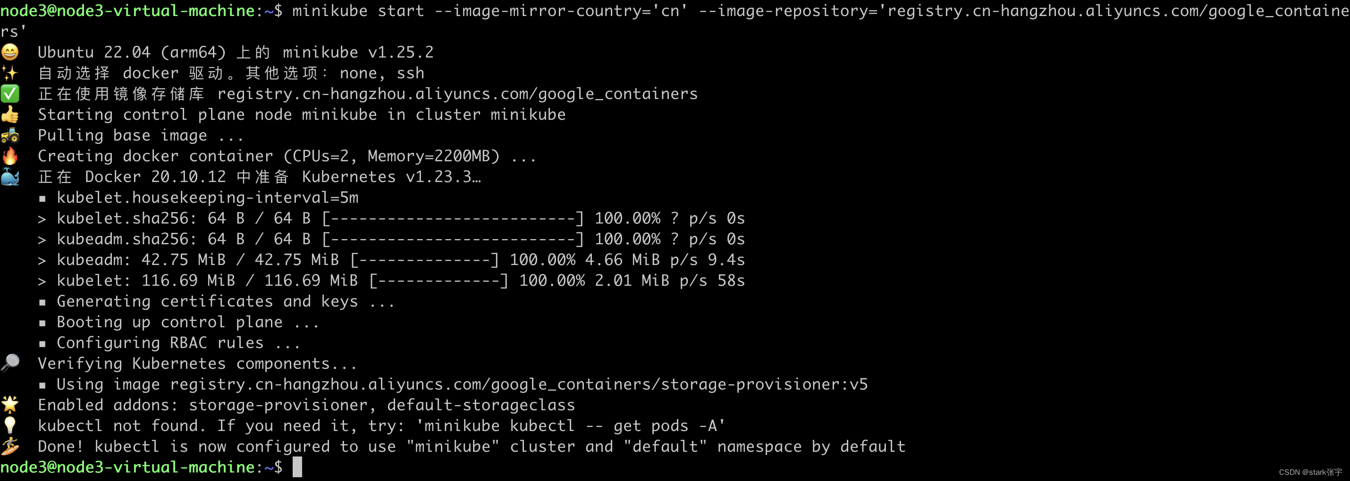Click the light bulb emoji by kubectl not found
This screenshot has height=481, width=1350.
(x=10, y=425)
